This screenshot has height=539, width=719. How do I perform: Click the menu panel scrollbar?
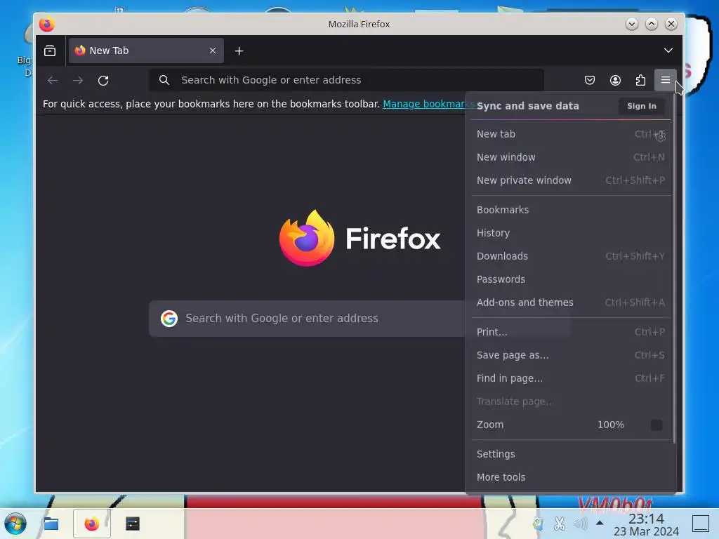[674, 269]
